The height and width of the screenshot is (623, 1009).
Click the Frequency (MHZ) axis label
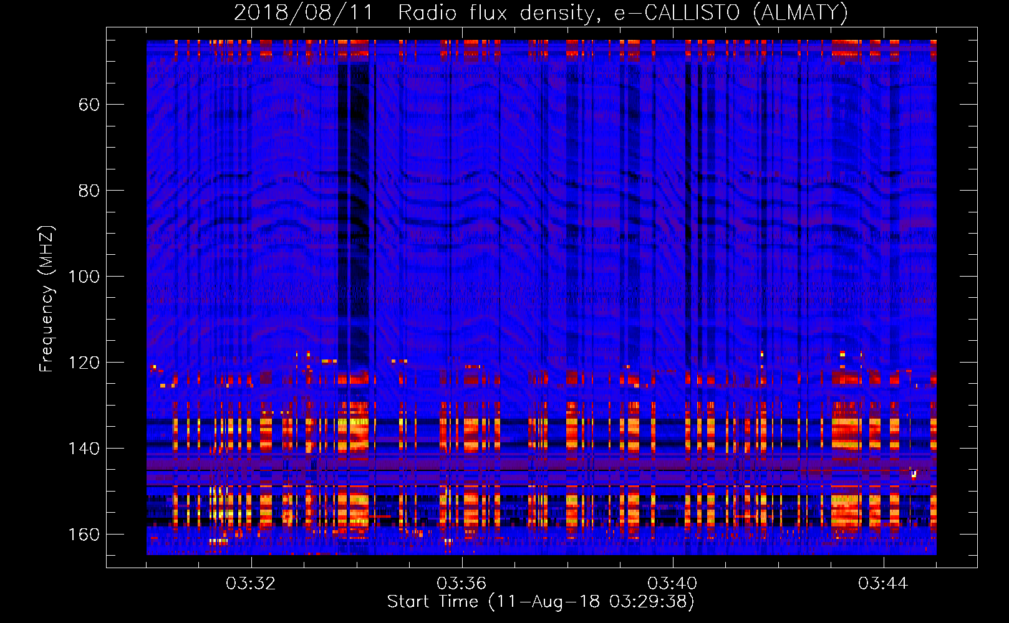(47, 299)
